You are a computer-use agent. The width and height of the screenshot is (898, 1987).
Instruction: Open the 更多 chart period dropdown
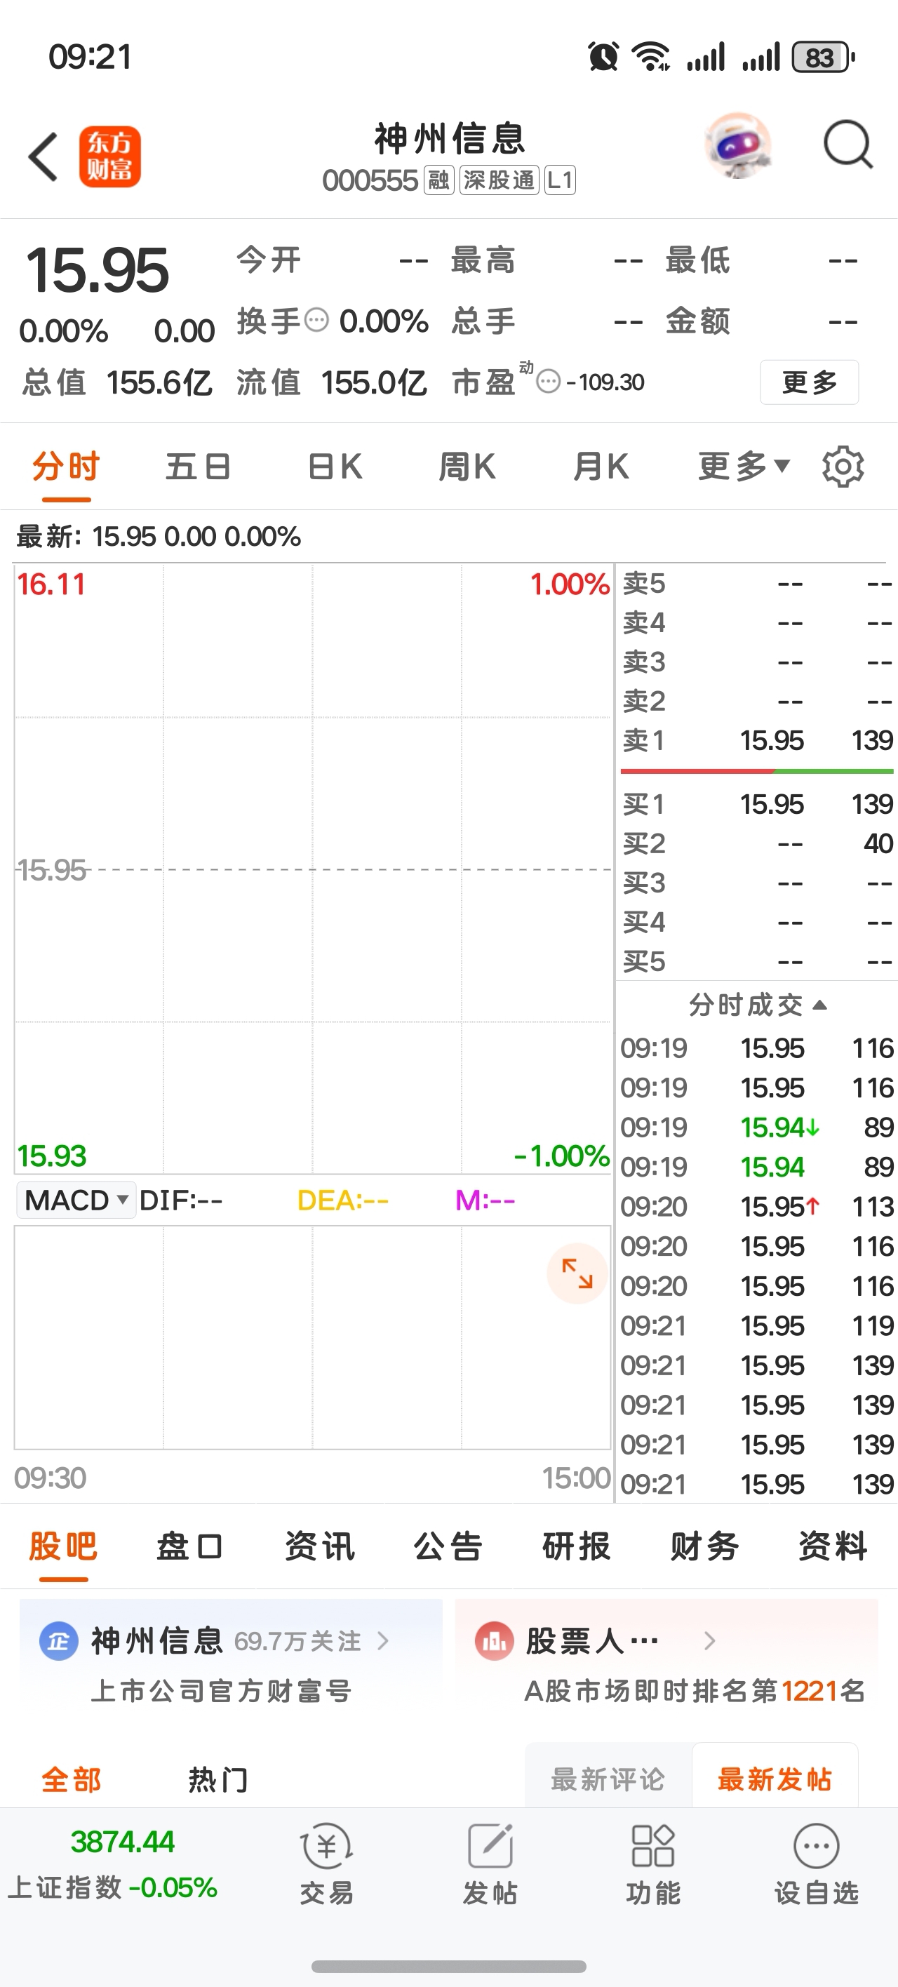744,467
